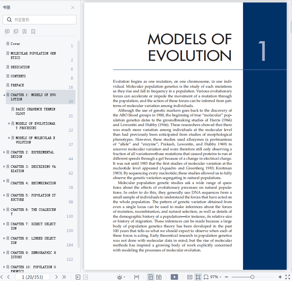
Task: Click the bookmark search field
Action: 40,20
